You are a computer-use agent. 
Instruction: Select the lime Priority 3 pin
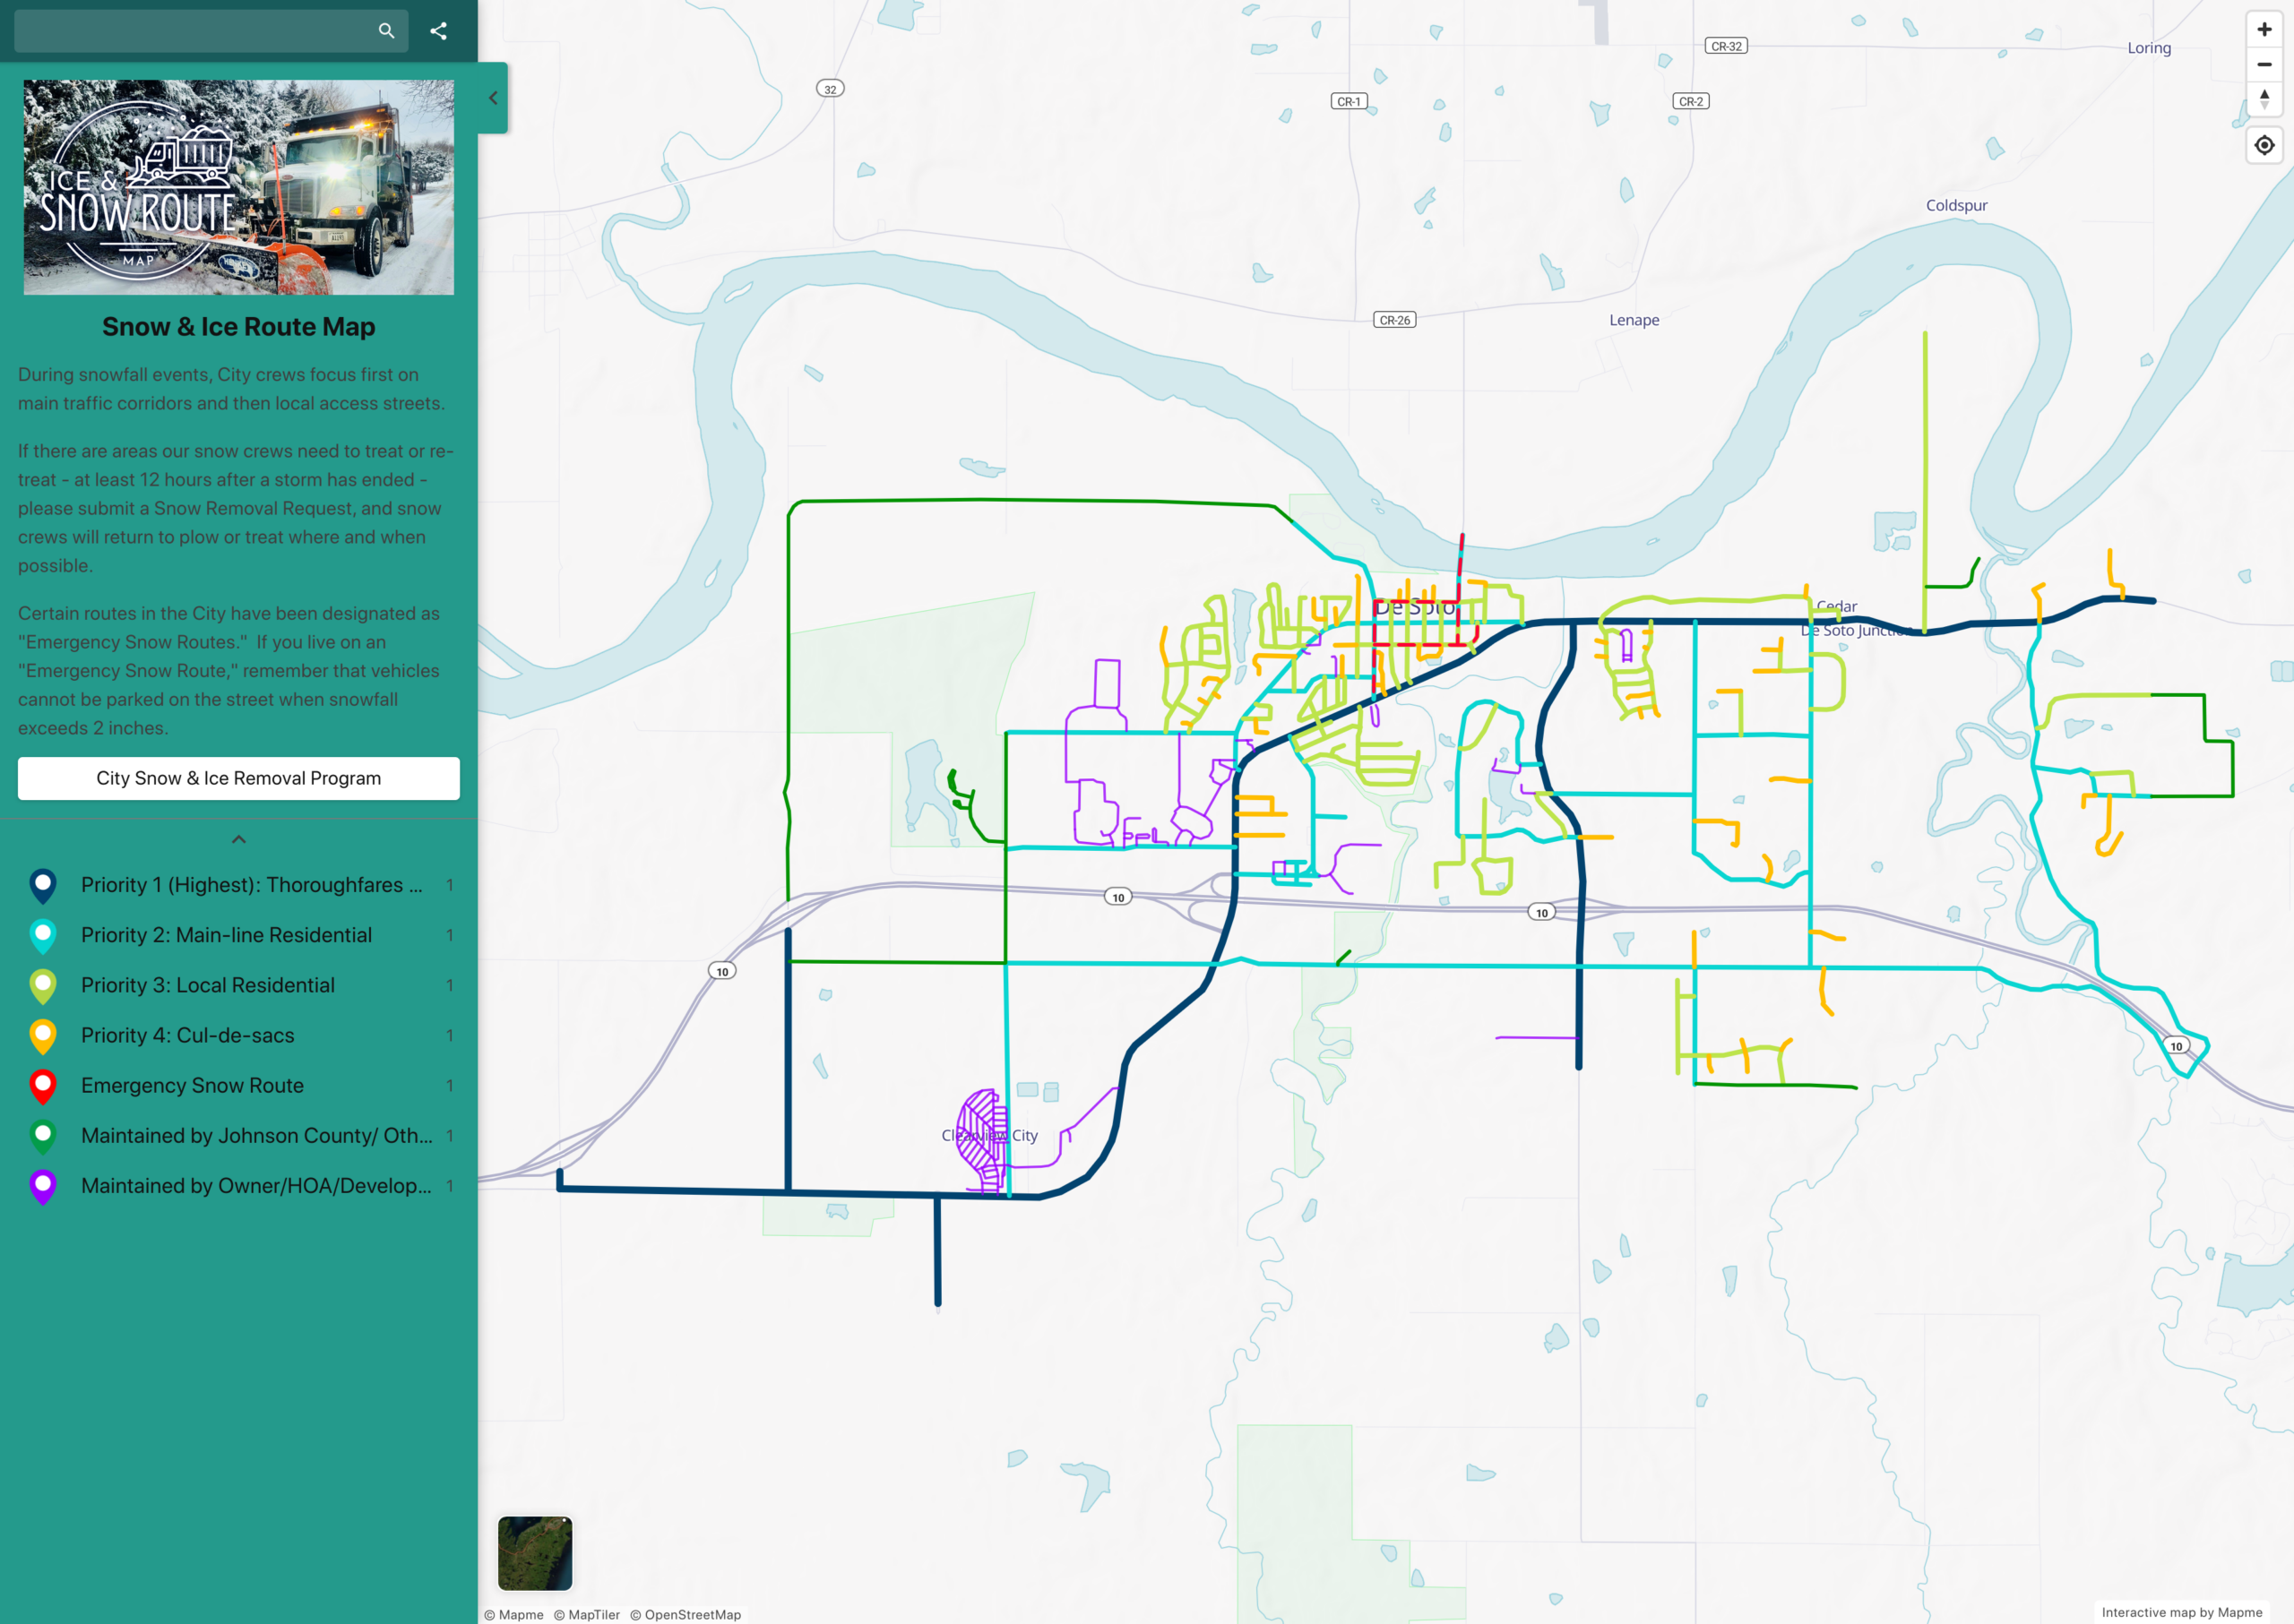click(43, 986)
